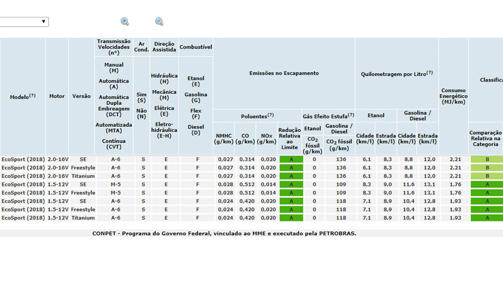Click Transmissão Velocidades header
This screenshot has width=503, height=283.
[x=114, y=47]
